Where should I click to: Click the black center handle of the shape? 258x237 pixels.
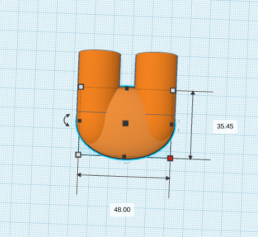point(126,123)
